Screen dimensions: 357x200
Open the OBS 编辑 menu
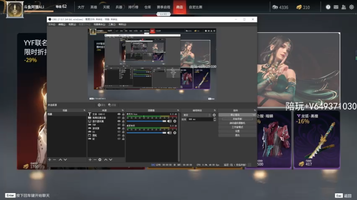coord(62,24)
